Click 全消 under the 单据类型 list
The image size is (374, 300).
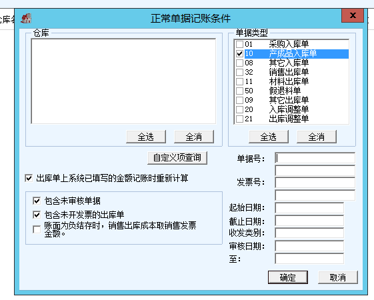point(317,137)
